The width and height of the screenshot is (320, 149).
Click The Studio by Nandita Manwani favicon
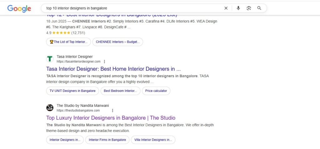pos(50,108)
